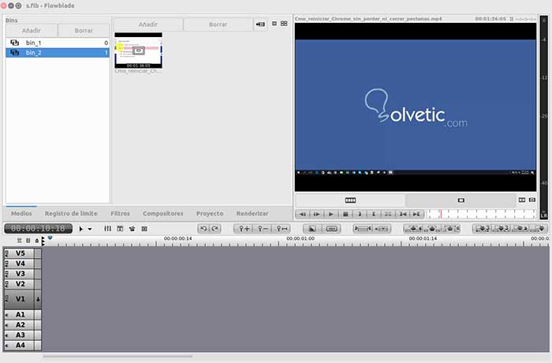The height and width of the screenshot is (363, 552).
Task: Select bin_2 in the bins list
Action: [x=58, y=53]
